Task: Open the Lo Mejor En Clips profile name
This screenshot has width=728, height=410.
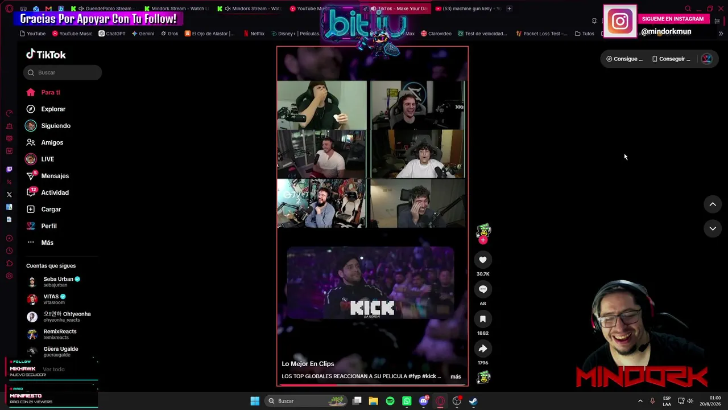Action: click(308, 364)
